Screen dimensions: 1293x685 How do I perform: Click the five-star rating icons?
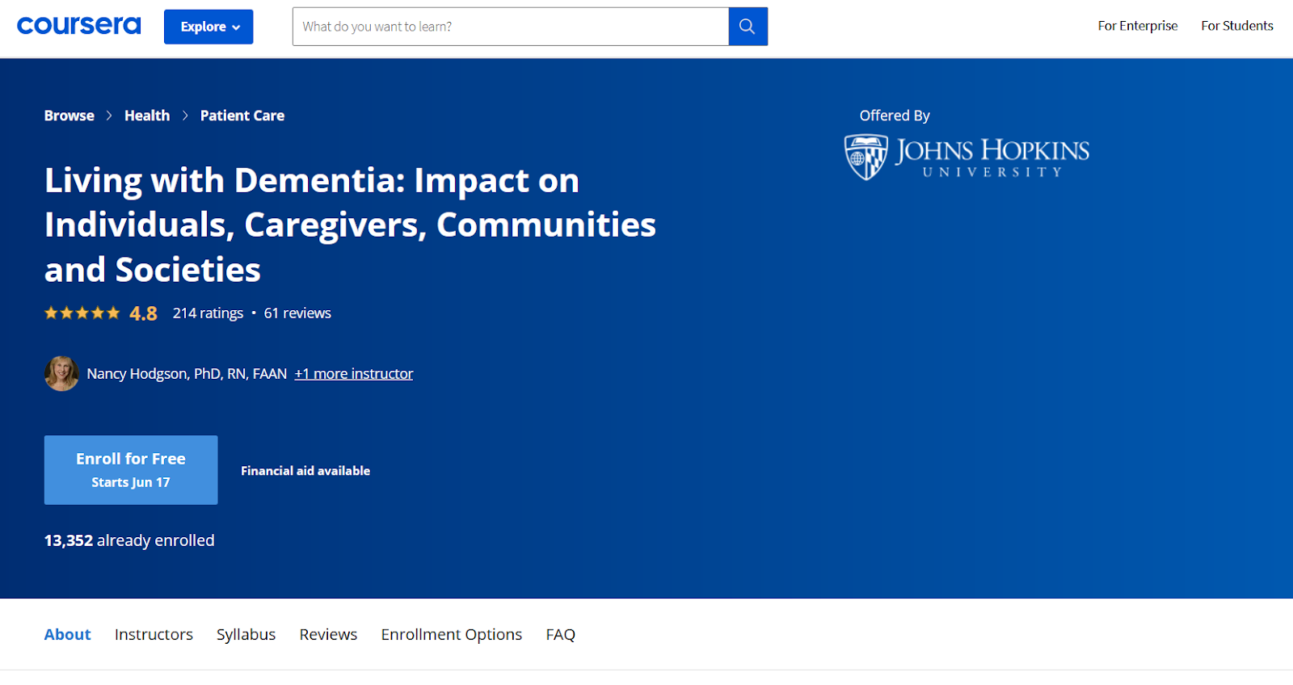[82, 313]
